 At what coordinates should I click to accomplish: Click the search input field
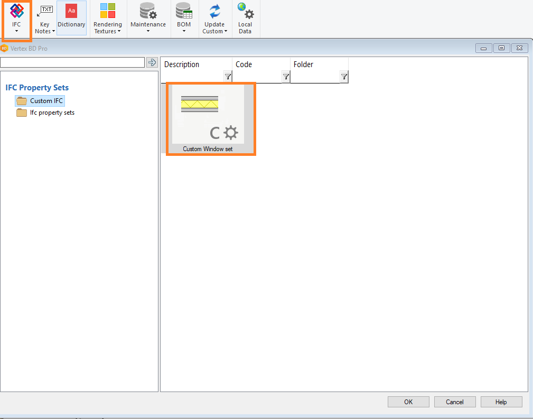point(72,62)
